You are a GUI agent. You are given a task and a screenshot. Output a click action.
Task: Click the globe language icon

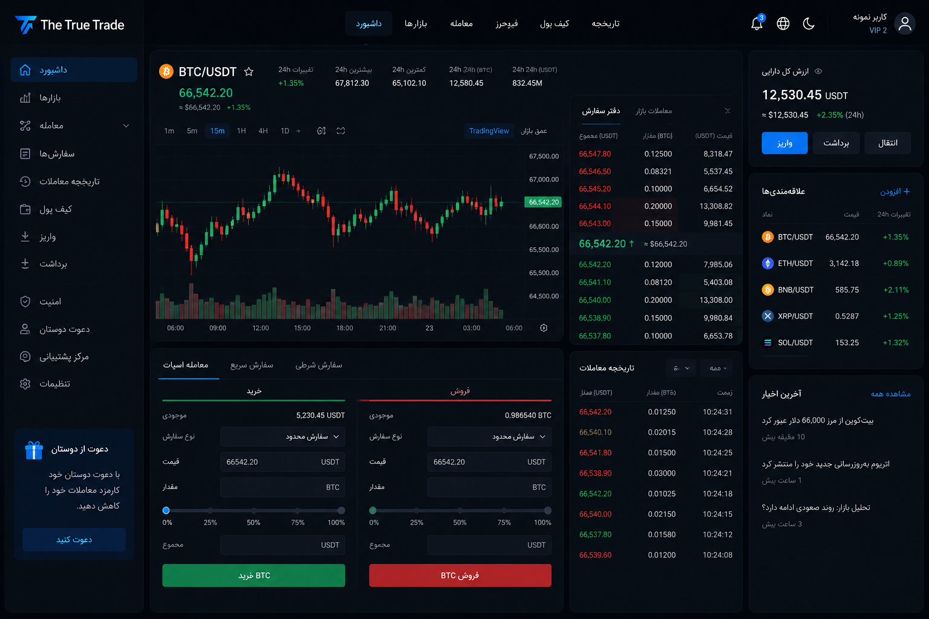tap(783, 24)
